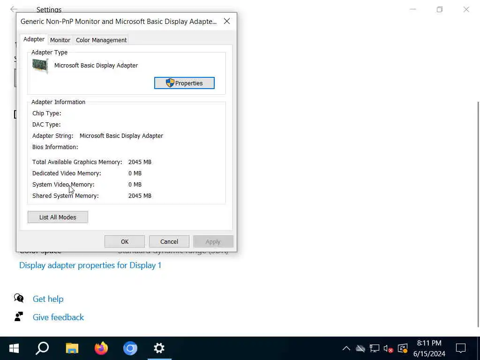Open taskbar Search magnifier
The width and height of the screenshot is (480, 360).
click(x=42, y=348)
